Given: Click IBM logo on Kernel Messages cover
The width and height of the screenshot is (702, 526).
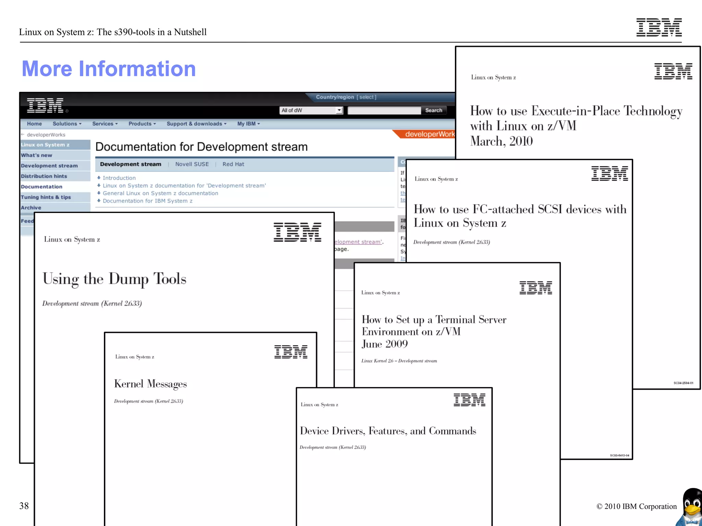Looking at the screenshot, I should point(291,352).
